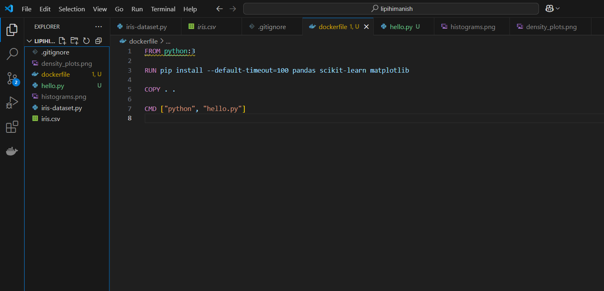Click scikit-learn in the pip install line
604x291 pixels.
pos(343,70)
